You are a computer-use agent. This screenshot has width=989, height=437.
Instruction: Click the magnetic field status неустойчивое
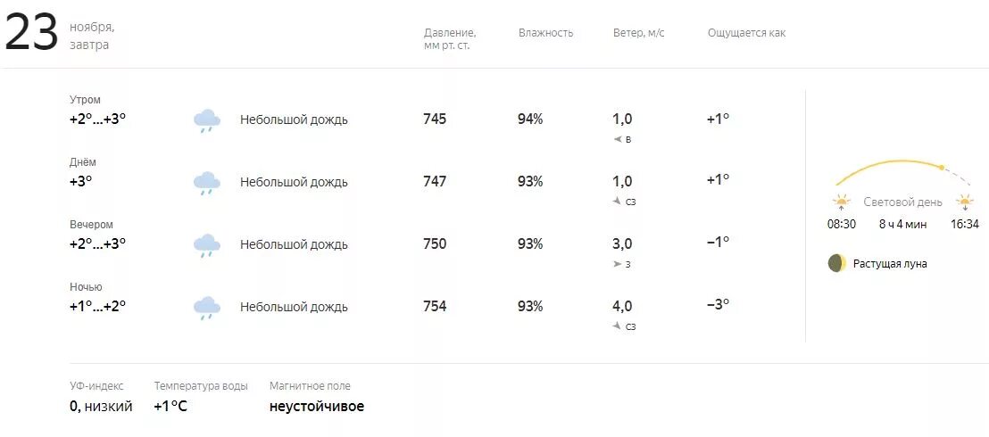pyautogui.click(x=317, y=407)
